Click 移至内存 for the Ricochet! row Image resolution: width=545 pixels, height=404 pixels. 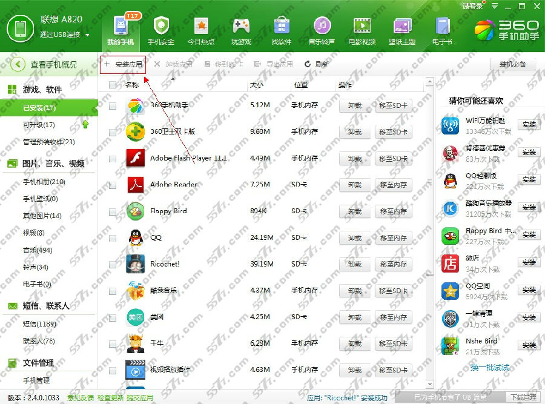394,265
